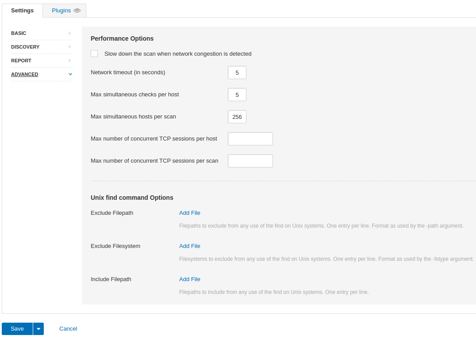Select the Settings tab
Image resolution: width=476 pixels, height=339 pixels.
23,11
